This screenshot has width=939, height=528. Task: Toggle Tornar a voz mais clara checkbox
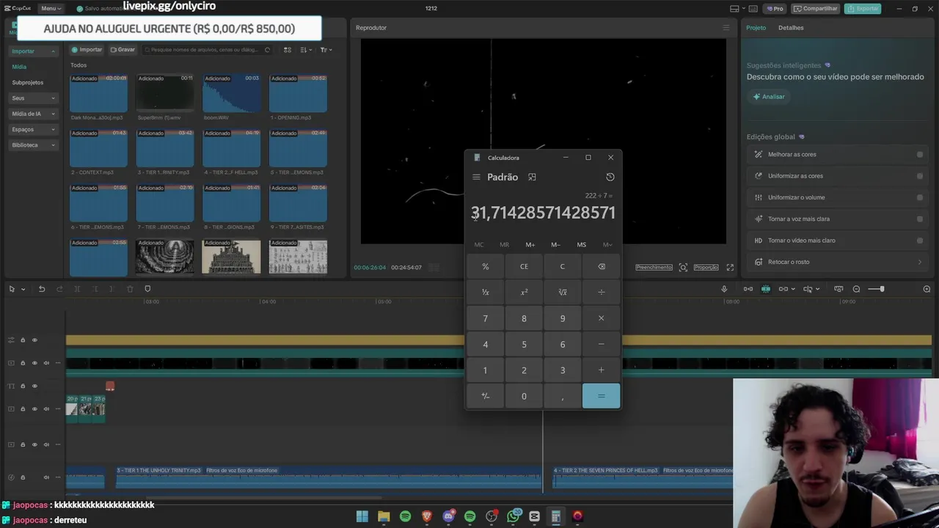coord(920,219)
